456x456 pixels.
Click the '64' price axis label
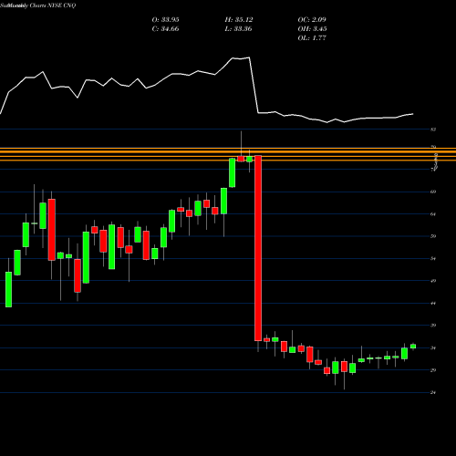433,214
